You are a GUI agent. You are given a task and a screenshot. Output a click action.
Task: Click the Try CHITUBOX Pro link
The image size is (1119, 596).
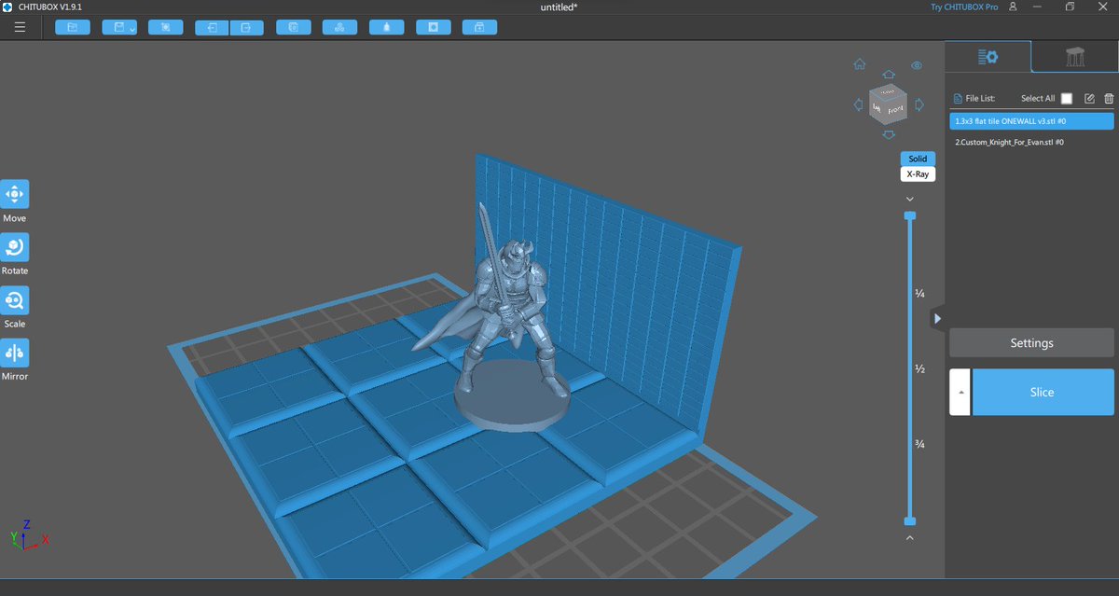tap(964, 7)
